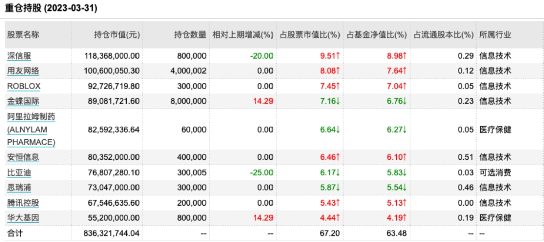Click the 5.54↓ net value ratio
This screenshot has width=544, height=242.
(x=397, y=188)
